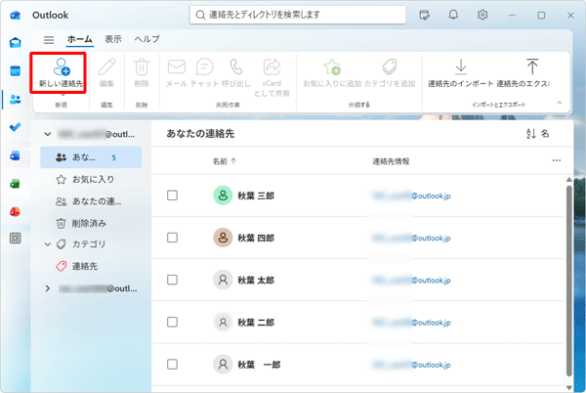The width and height of the screenshot is (586, 393).
Task: Click the green avatar of 秋葉 三郎
Action: [x=223, y=196]
